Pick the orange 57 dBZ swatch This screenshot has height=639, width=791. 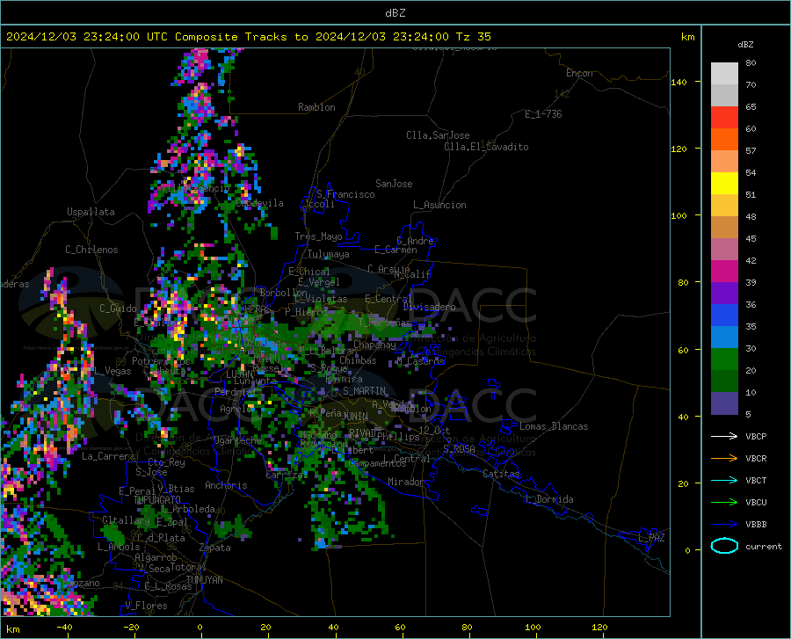coord(724,140)
